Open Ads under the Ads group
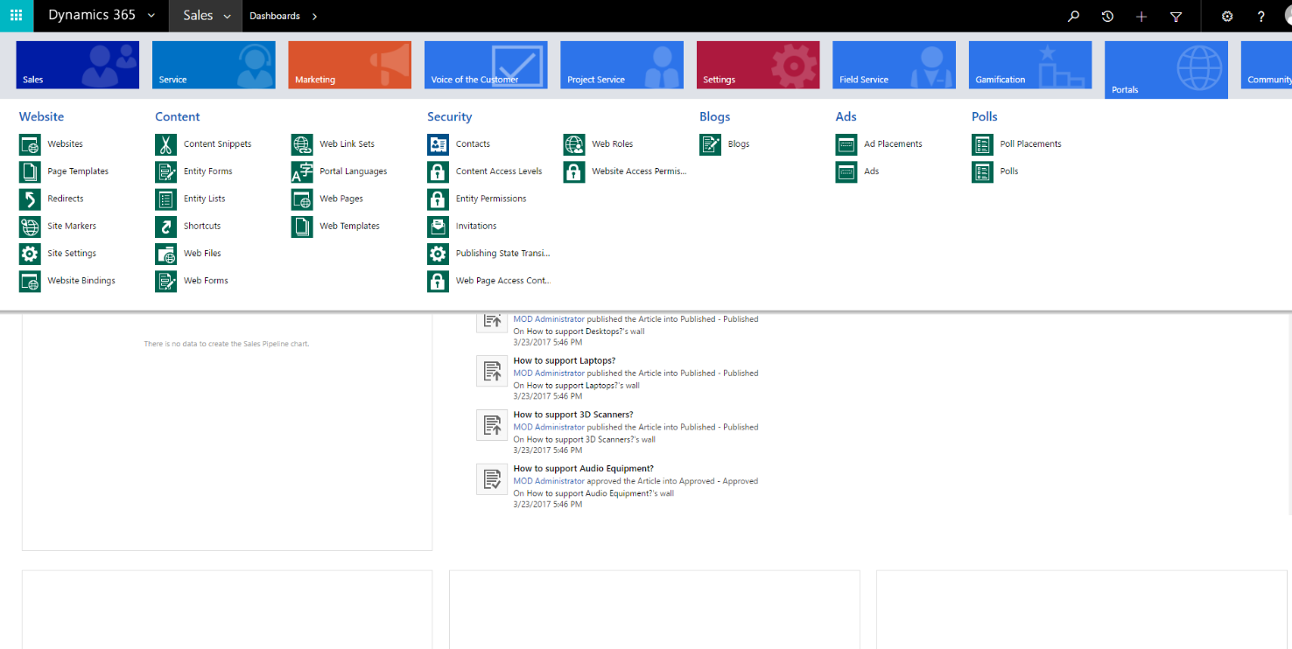This screenshot has width=1292, height=649. [871, 171]
